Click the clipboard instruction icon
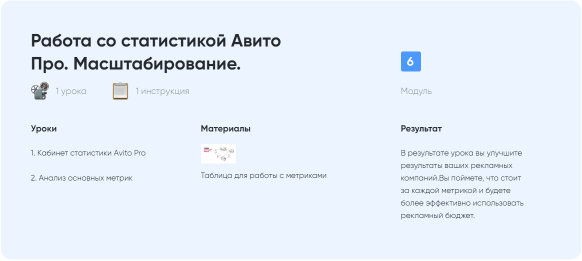582x261 pixels. [120, 91]
